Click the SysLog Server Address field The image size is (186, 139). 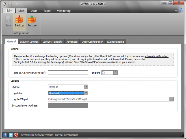click(68, 105)
